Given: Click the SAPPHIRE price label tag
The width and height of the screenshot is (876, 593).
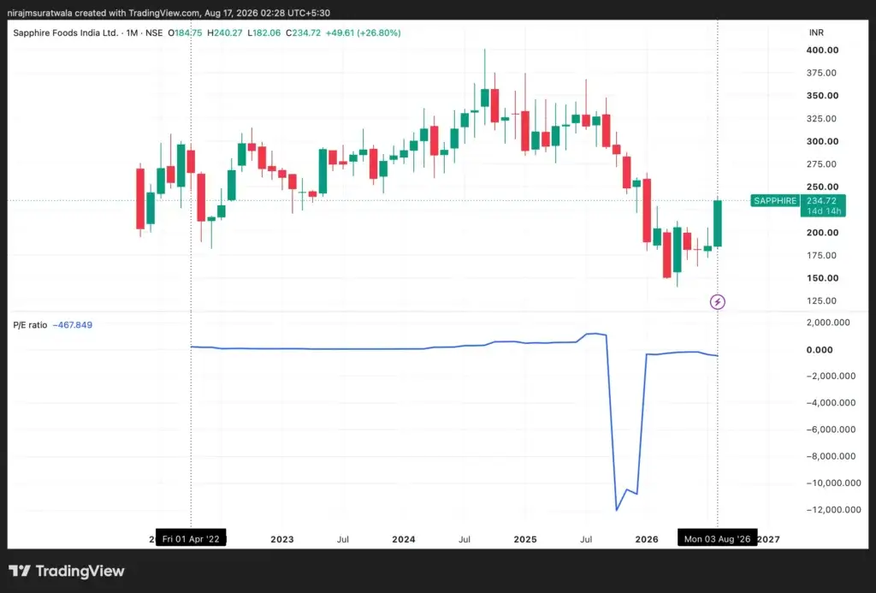Looking at the screenshot, I should [775, 200].
